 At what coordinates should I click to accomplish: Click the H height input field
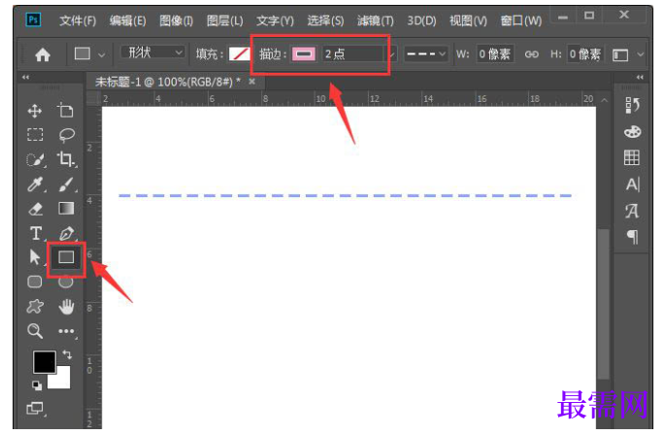(584, 54)
